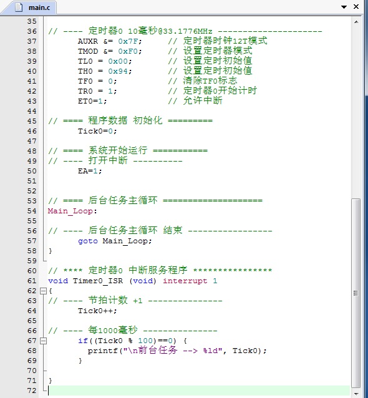Click the goto Main_Loop statement
368x398 pixels.
click(115, 241)
